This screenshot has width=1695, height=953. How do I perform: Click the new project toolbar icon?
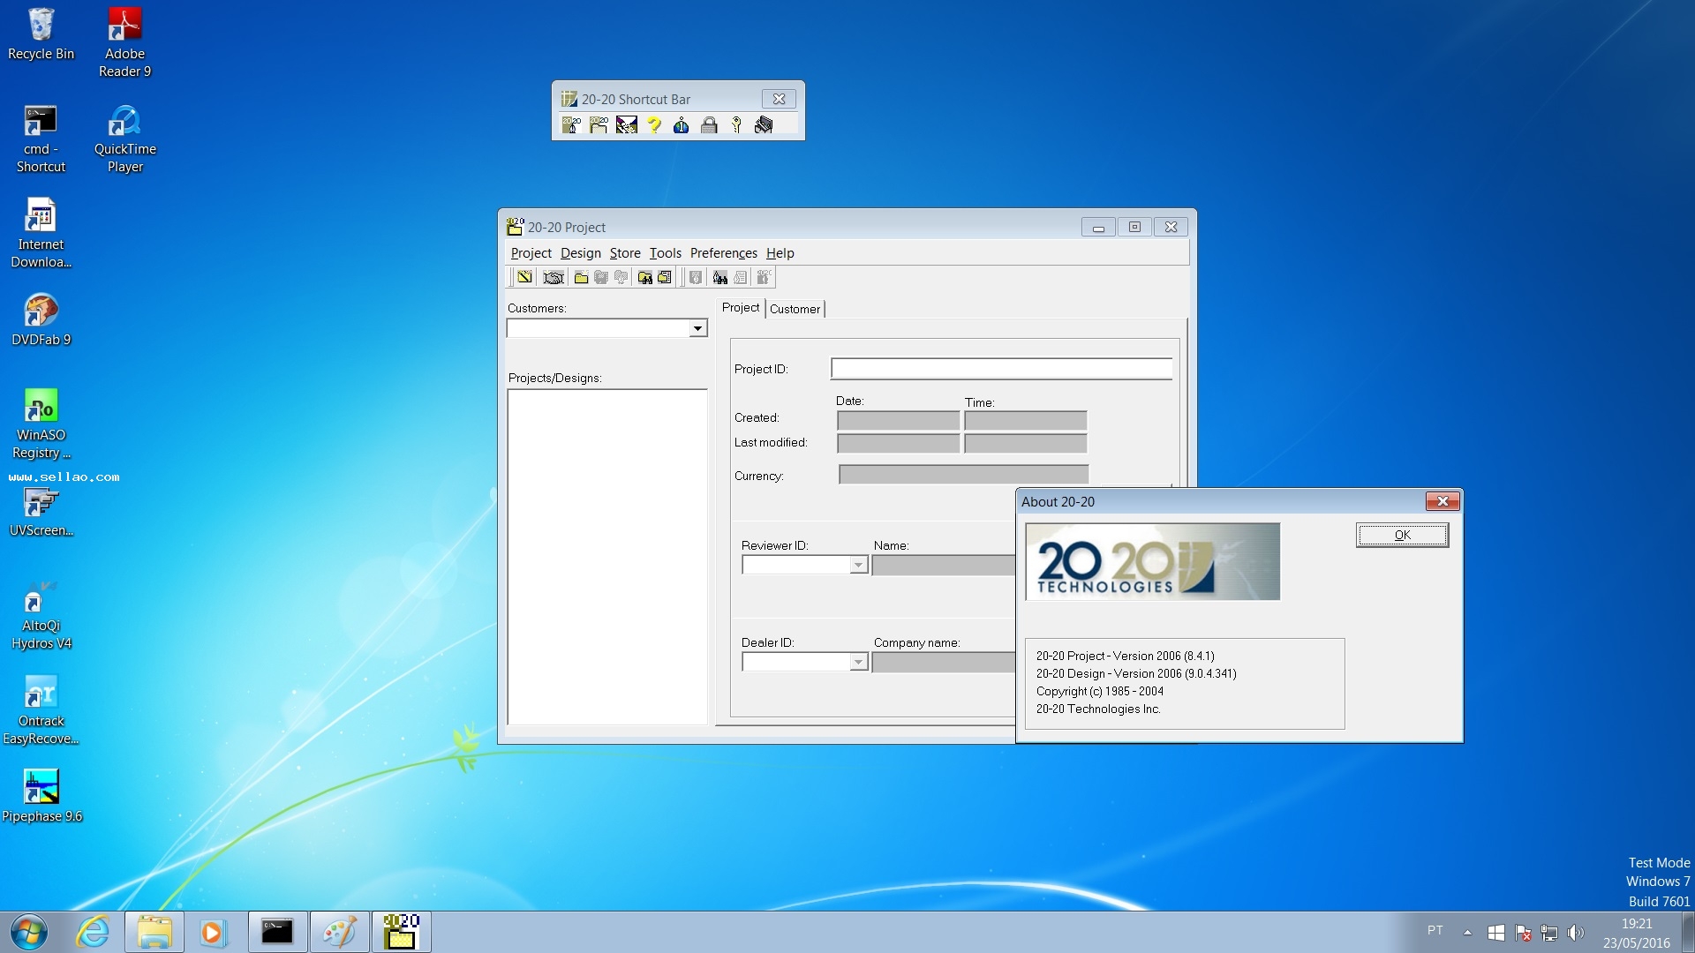[524, 277]
